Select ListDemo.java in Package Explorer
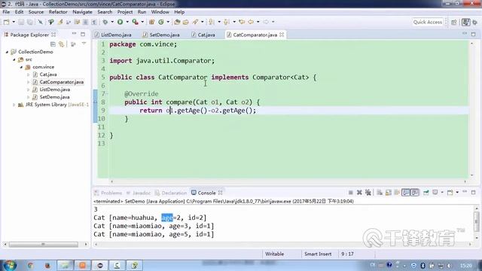The image size is (482, 271). coord(54,90)
